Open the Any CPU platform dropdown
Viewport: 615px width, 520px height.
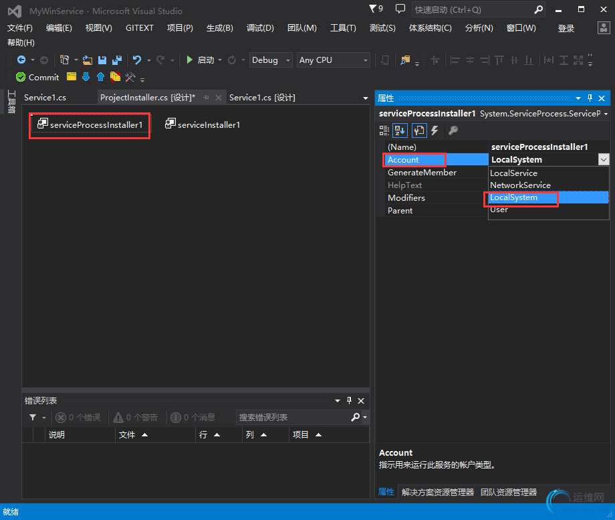click(x=333, y=60)
